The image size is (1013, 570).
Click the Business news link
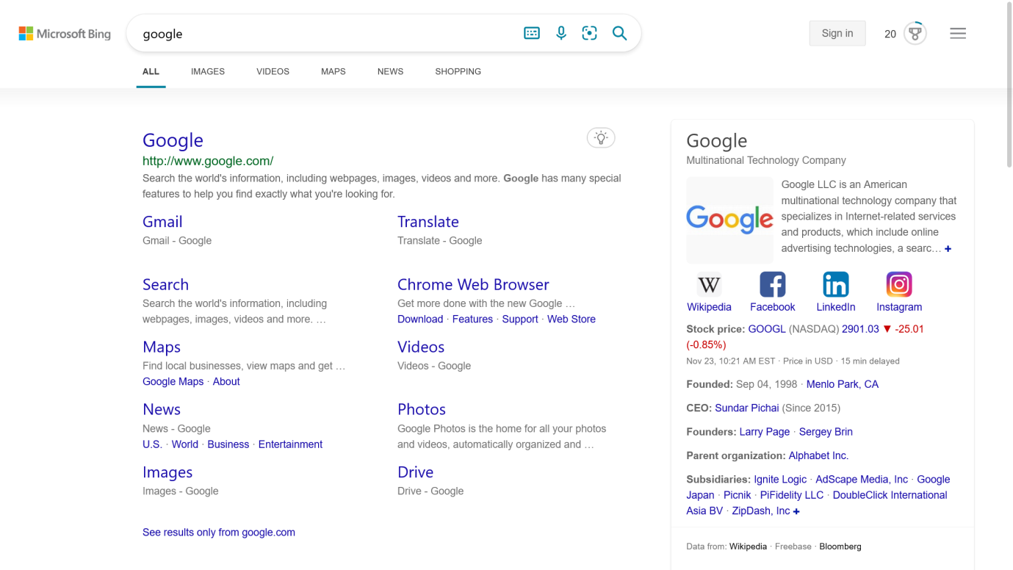[x=228, y=444]
